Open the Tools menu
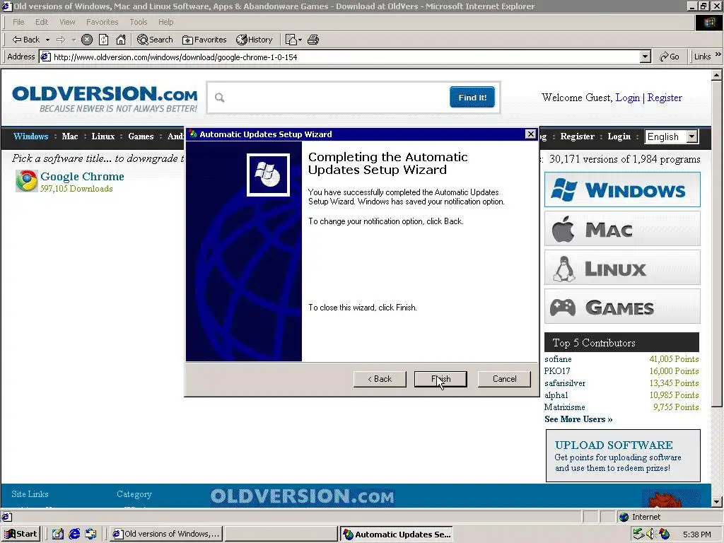Screen dimensions: 724x543 pyautogui.click(x=138, y=22)
